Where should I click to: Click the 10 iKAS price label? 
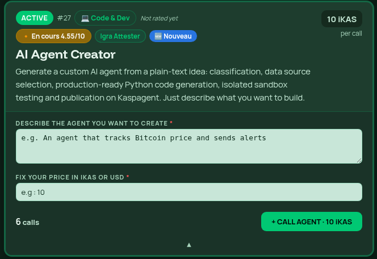342,19
